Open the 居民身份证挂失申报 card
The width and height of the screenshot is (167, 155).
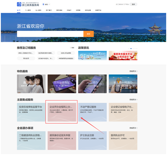[62, 140]
